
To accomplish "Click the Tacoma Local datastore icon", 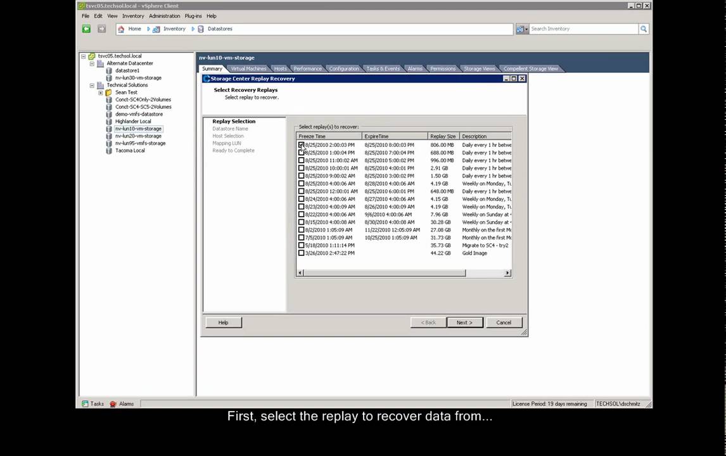I will pos(109,151).
